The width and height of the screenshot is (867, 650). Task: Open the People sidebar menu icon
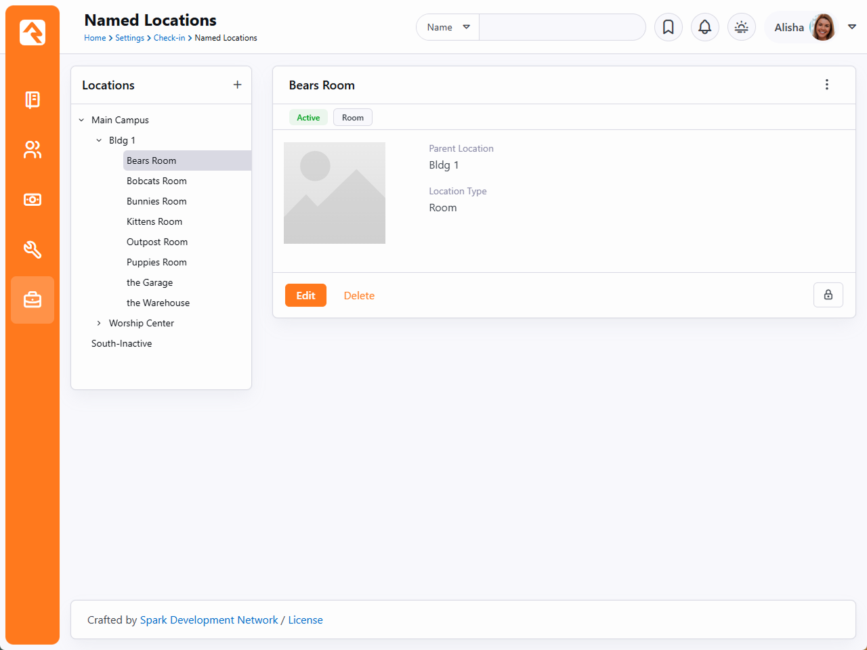click(x=33, y=150)
